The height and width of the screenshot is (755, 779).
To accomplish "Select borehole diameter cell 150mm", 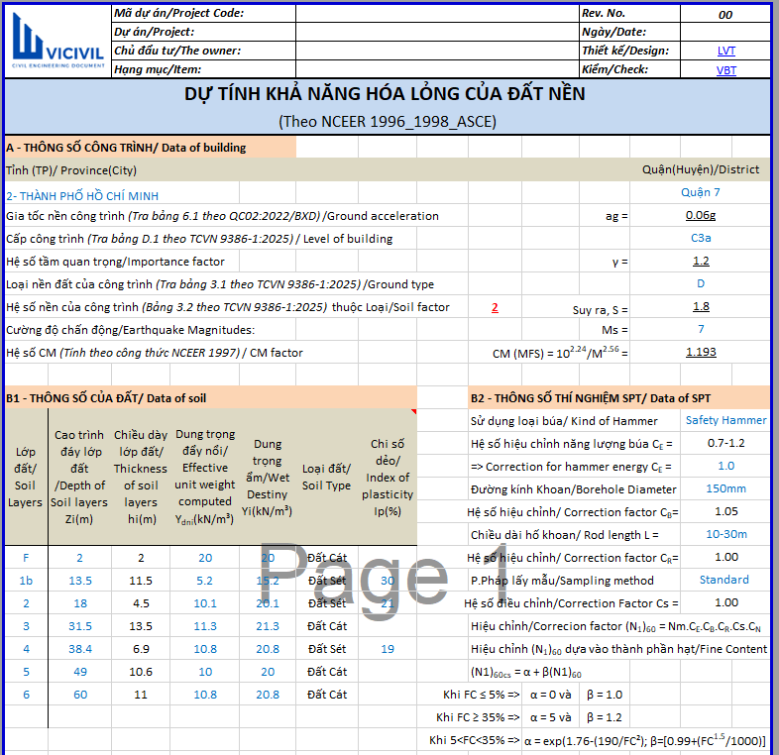I will click(725, 488).
